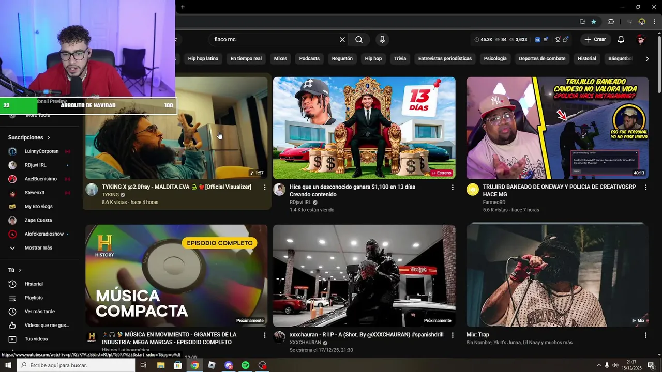Clear the 'flaco mc' search text
The height and width of the screenshot is (372, 662).
tap(342, 40)
